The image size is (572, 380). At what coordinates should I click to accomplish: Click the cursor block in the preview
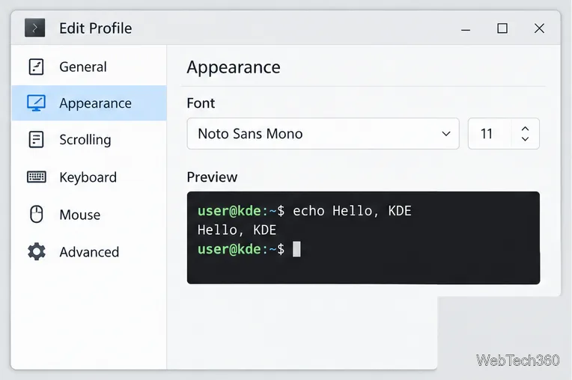click(x=296, y=249)
